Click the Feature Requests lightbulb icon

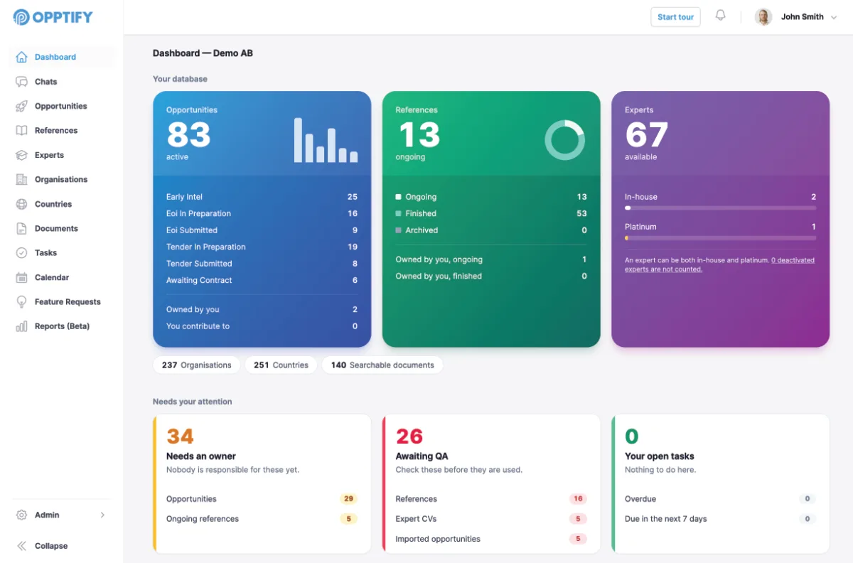[21, 302]
